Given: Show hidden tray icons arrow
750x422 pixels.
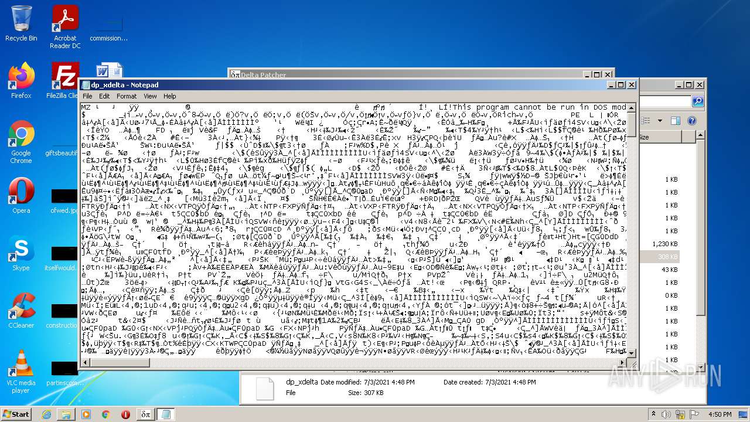Looking at the screenshot, I should [x=654, y=414].
